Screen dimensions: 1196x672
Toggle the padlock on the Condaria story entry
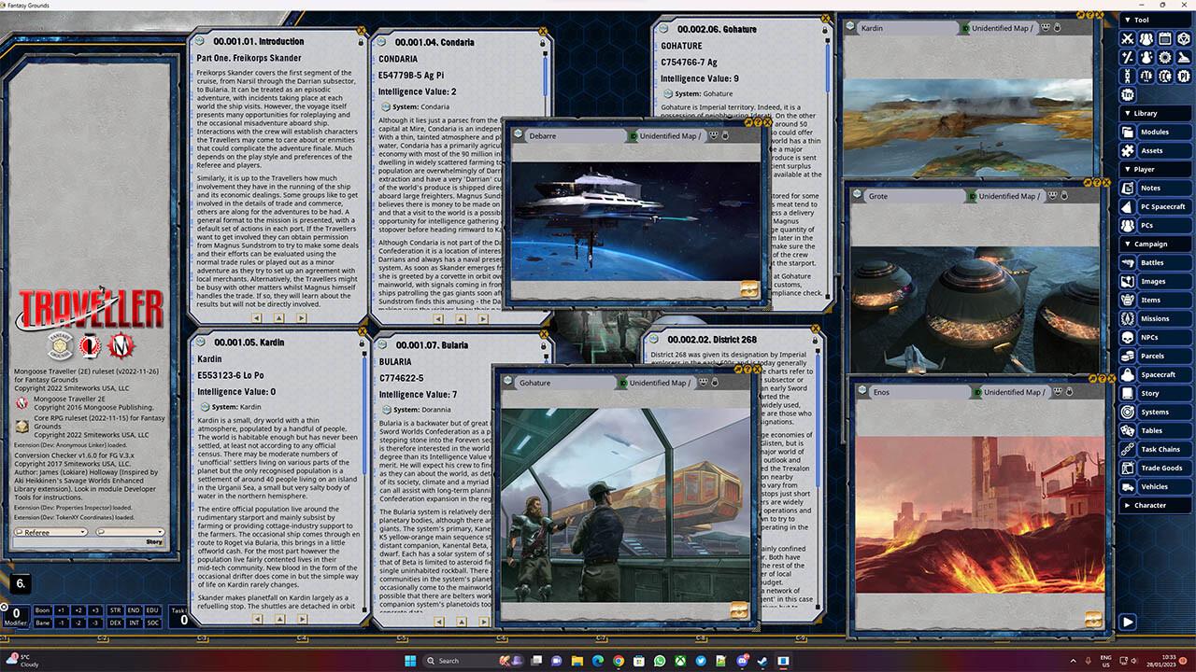(542, 41)
